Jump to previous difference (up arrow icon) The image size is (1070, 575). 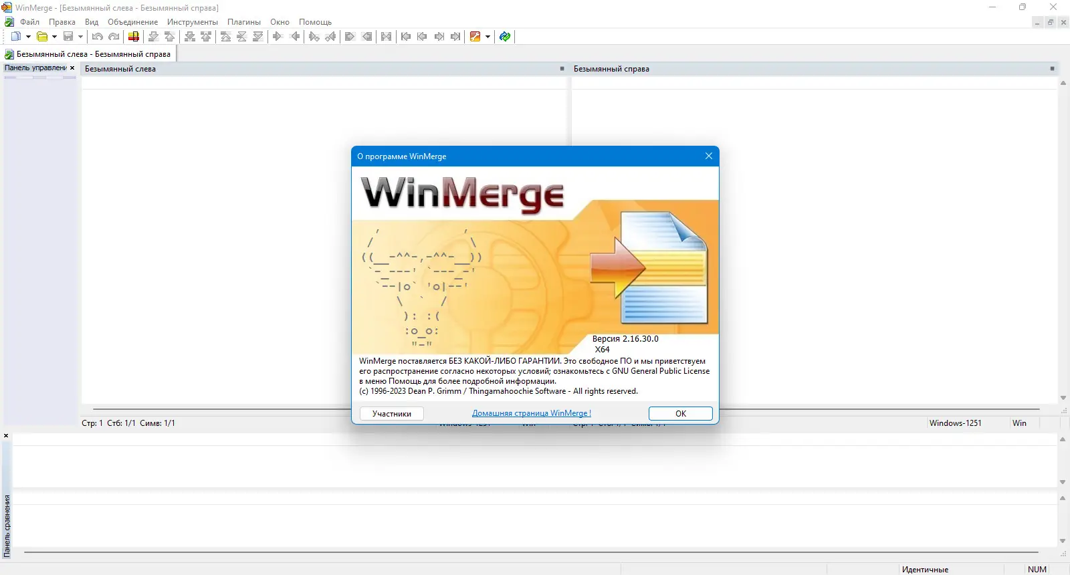(170, 37)
